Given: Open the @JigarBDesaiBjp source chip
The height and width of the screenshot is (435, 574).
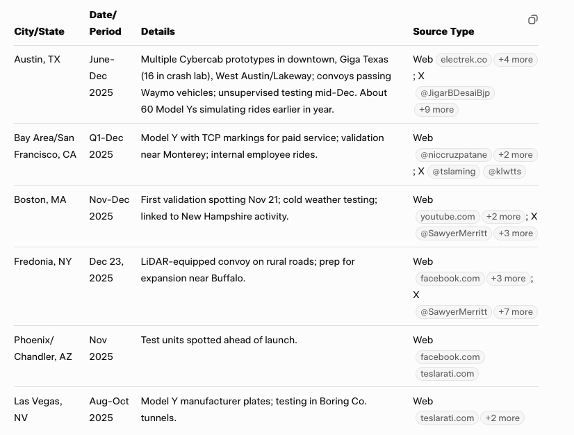Looking at the screenshot, I should 457,92.
